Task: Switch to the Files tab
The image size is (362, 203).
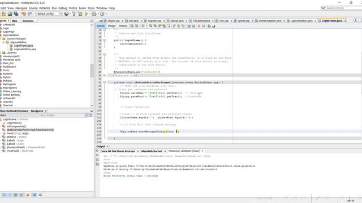Action: click(x=14, y=21)
